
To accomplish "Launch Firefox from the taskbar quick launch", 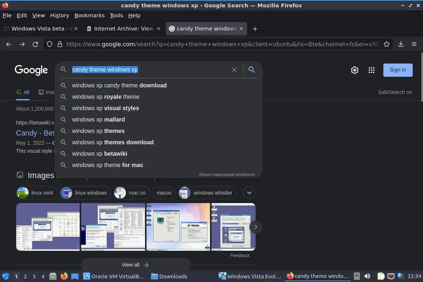I will (64, 276).
